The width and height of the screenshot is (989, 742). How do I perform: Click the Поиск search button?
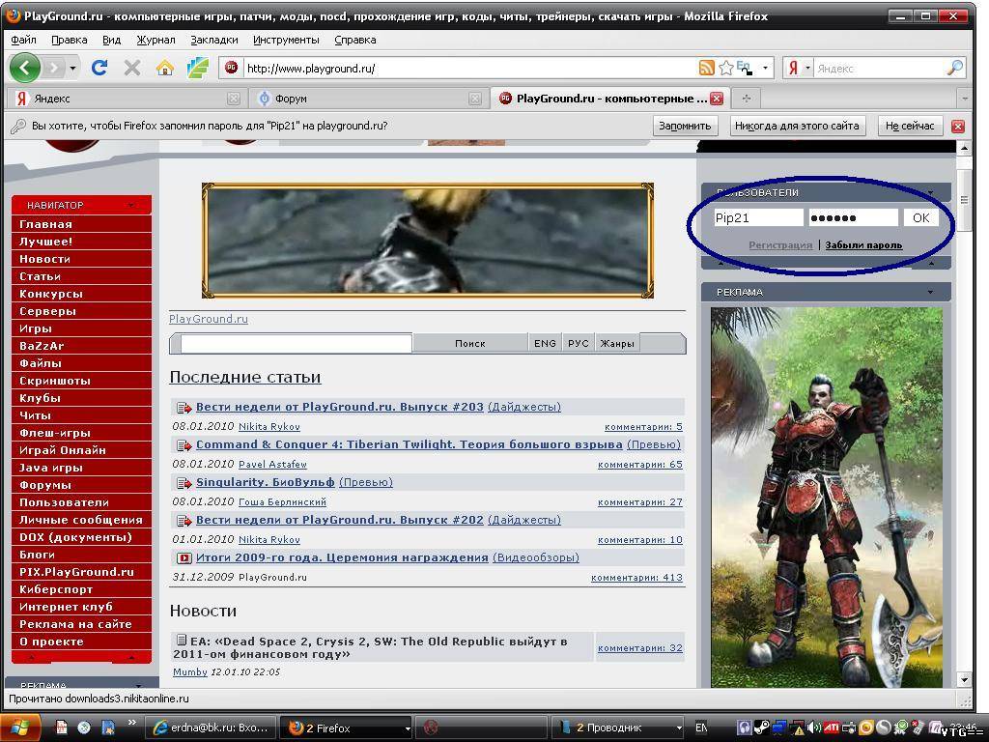(x=470, y=343)
